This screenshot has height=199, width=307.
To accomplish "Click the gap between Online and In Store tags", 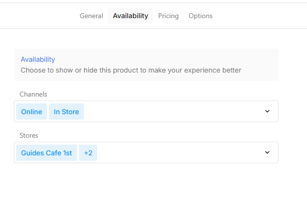I will (48, 112).
